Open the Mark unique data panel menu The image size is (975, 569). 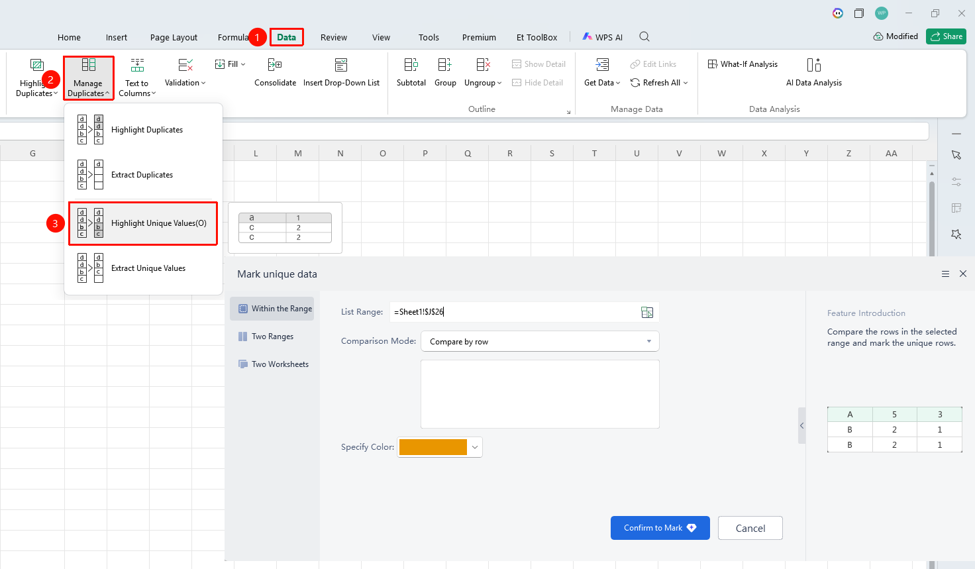coord(945,274)
